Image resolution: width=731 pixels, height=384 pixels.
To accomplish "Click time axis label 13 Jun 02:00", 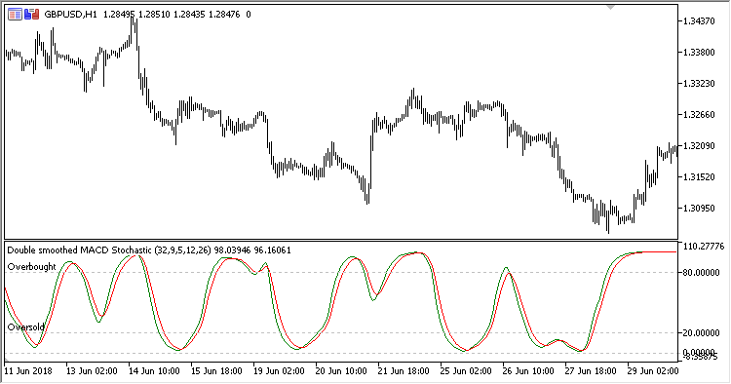I will point(92,371).
